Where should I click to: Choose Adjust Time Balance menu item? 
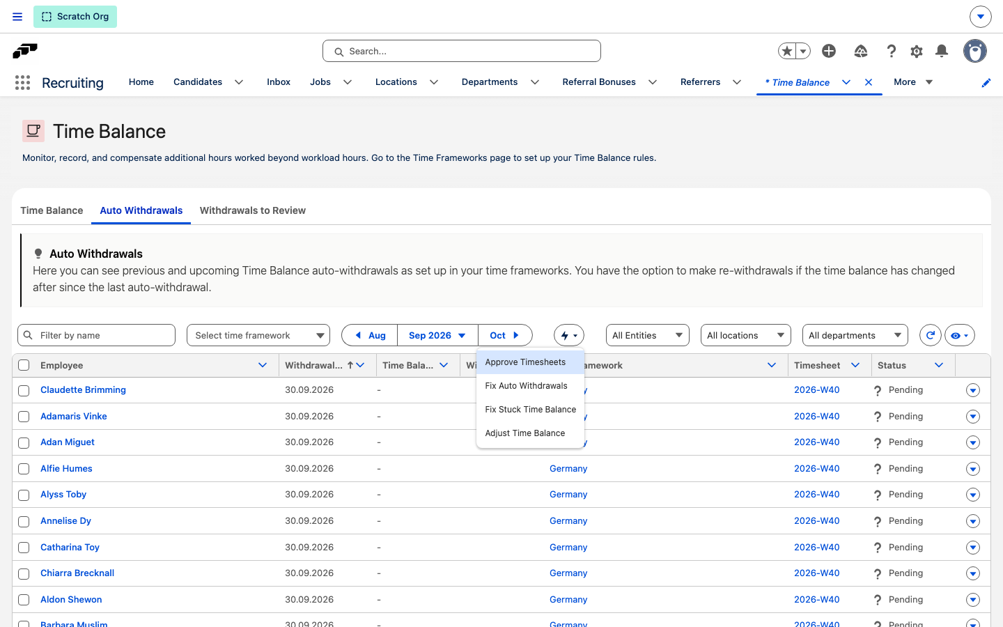(x=530, y=433)
